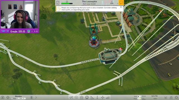Click the Gregle $50.00 donation label
This screenshot has height=100, width=179.
18,31
